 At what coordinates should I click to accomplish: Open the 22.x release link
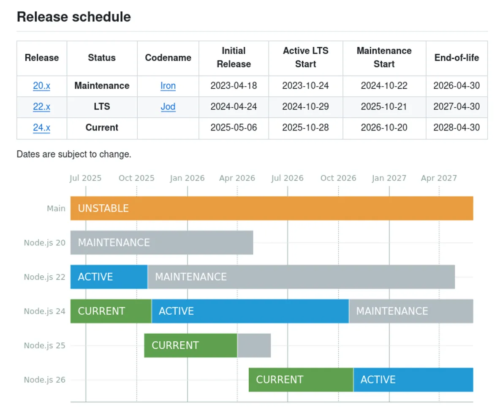pos(41,107)
